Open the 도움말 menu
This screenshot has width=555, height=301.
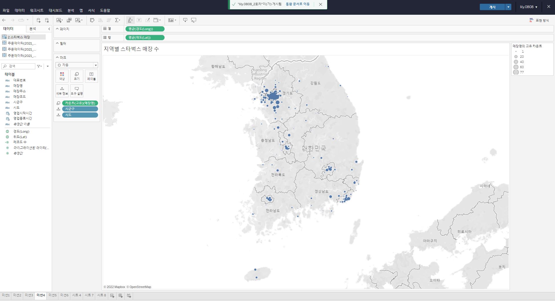pos(105,10)
